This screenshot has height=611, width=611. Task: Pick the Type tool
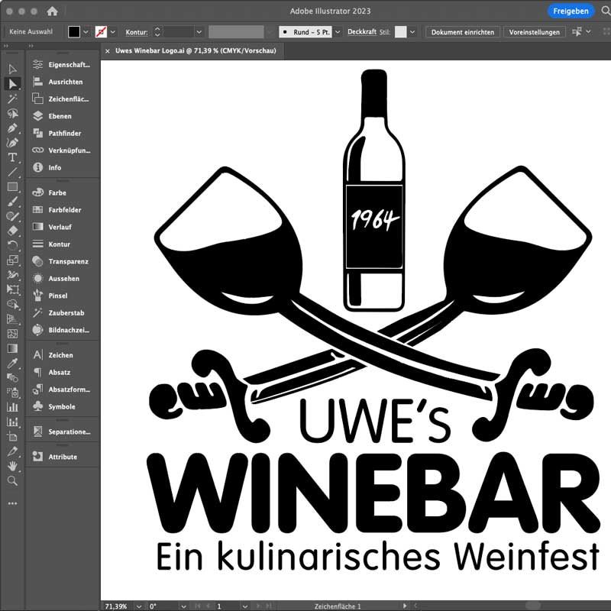point(12,157)
